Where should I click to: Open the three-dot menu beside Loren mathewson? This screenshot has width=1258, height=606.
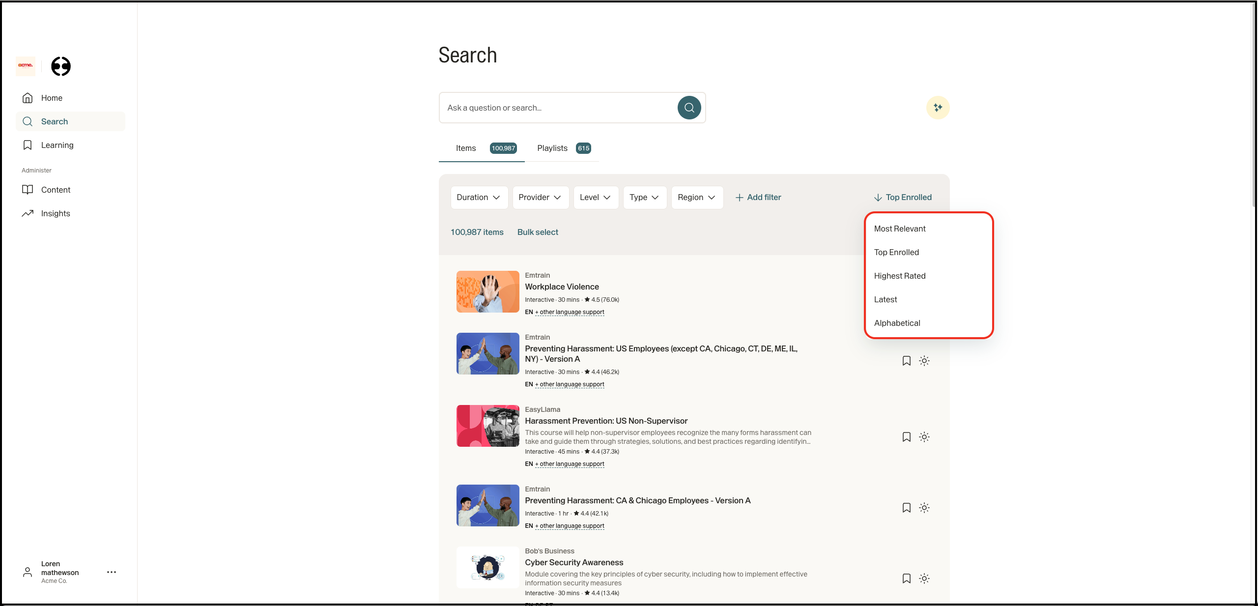click(x=112, y=572)
